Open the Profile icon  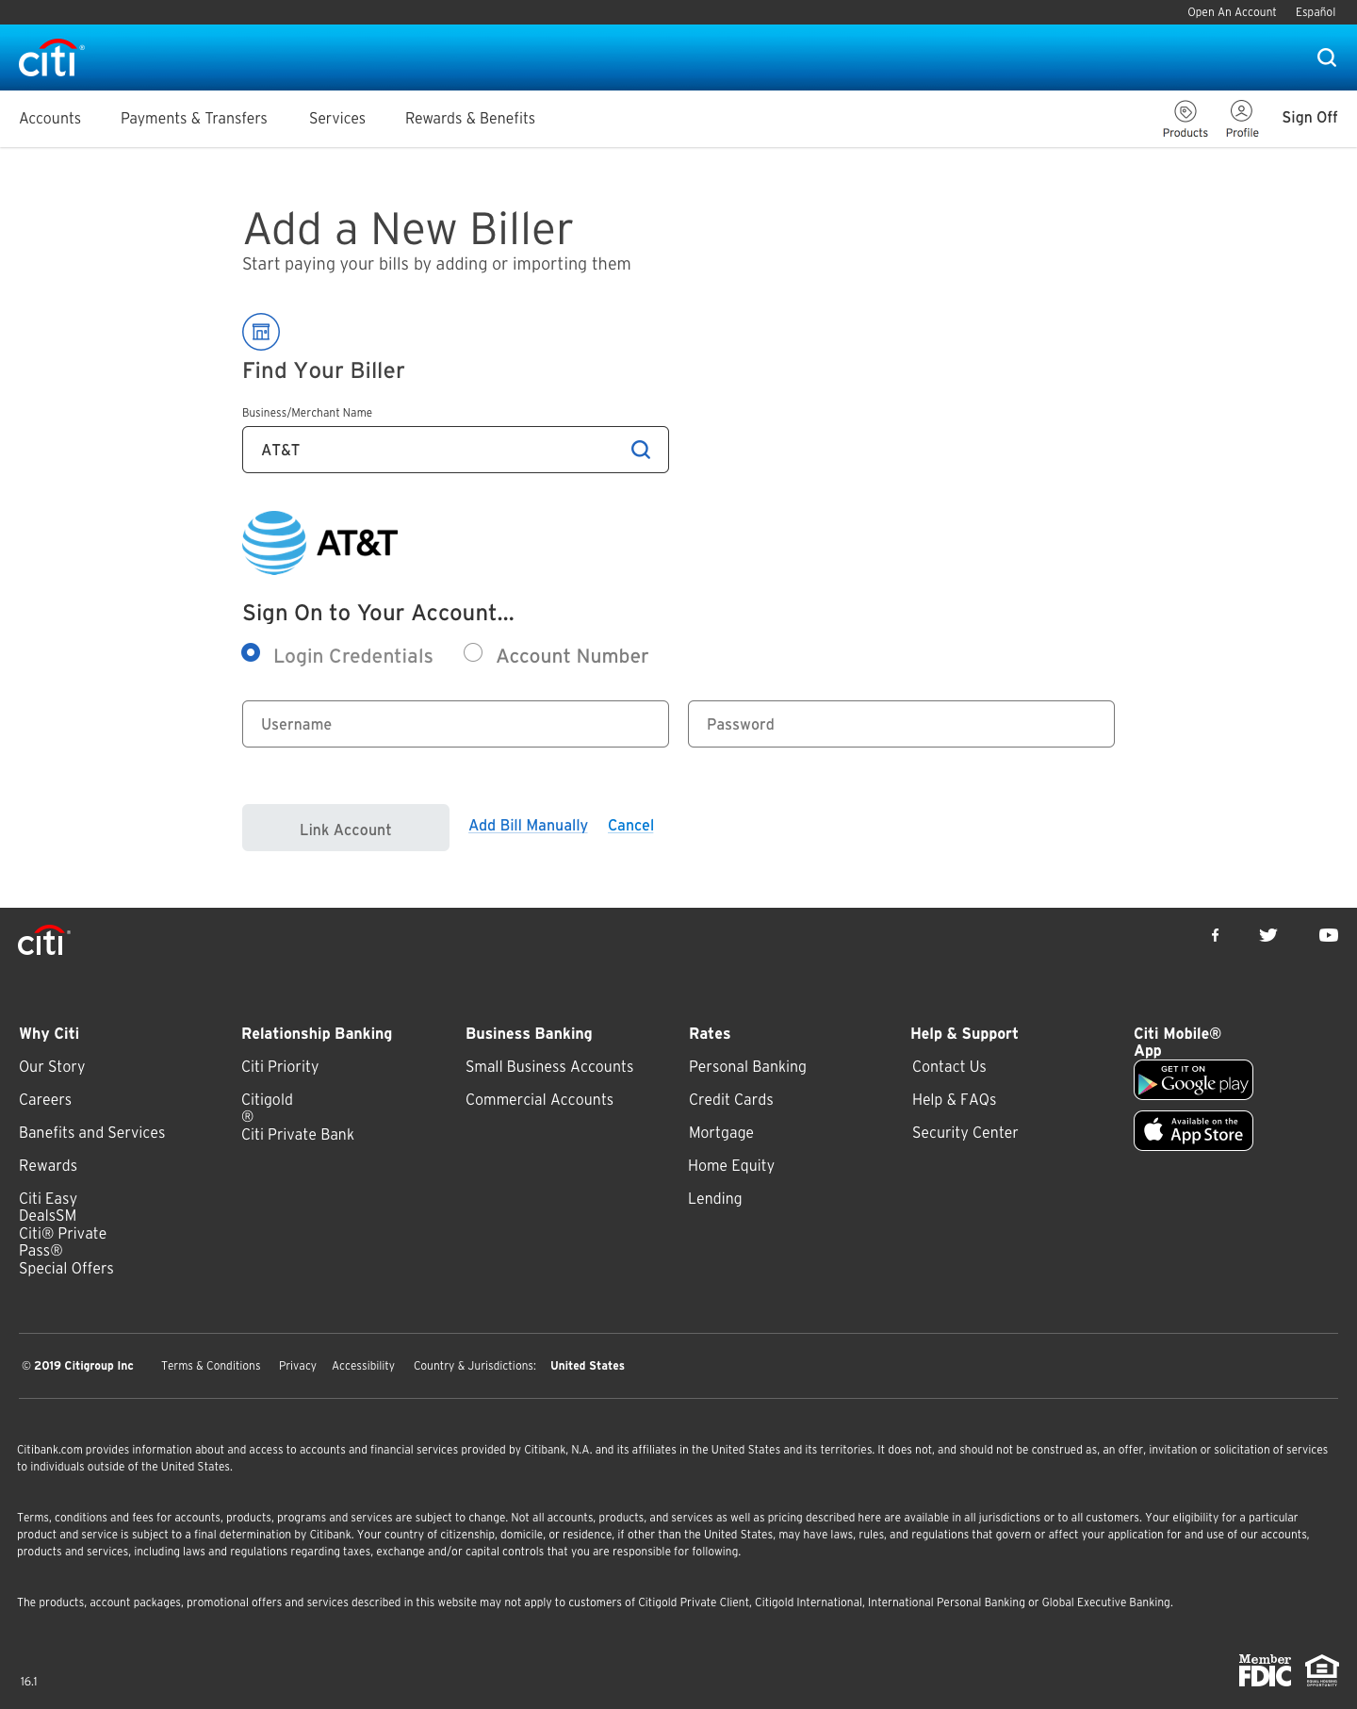click(1242, 119)
